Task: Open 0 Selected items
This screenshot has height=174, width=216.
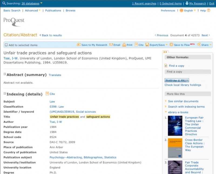Action: tap(171, 4)
